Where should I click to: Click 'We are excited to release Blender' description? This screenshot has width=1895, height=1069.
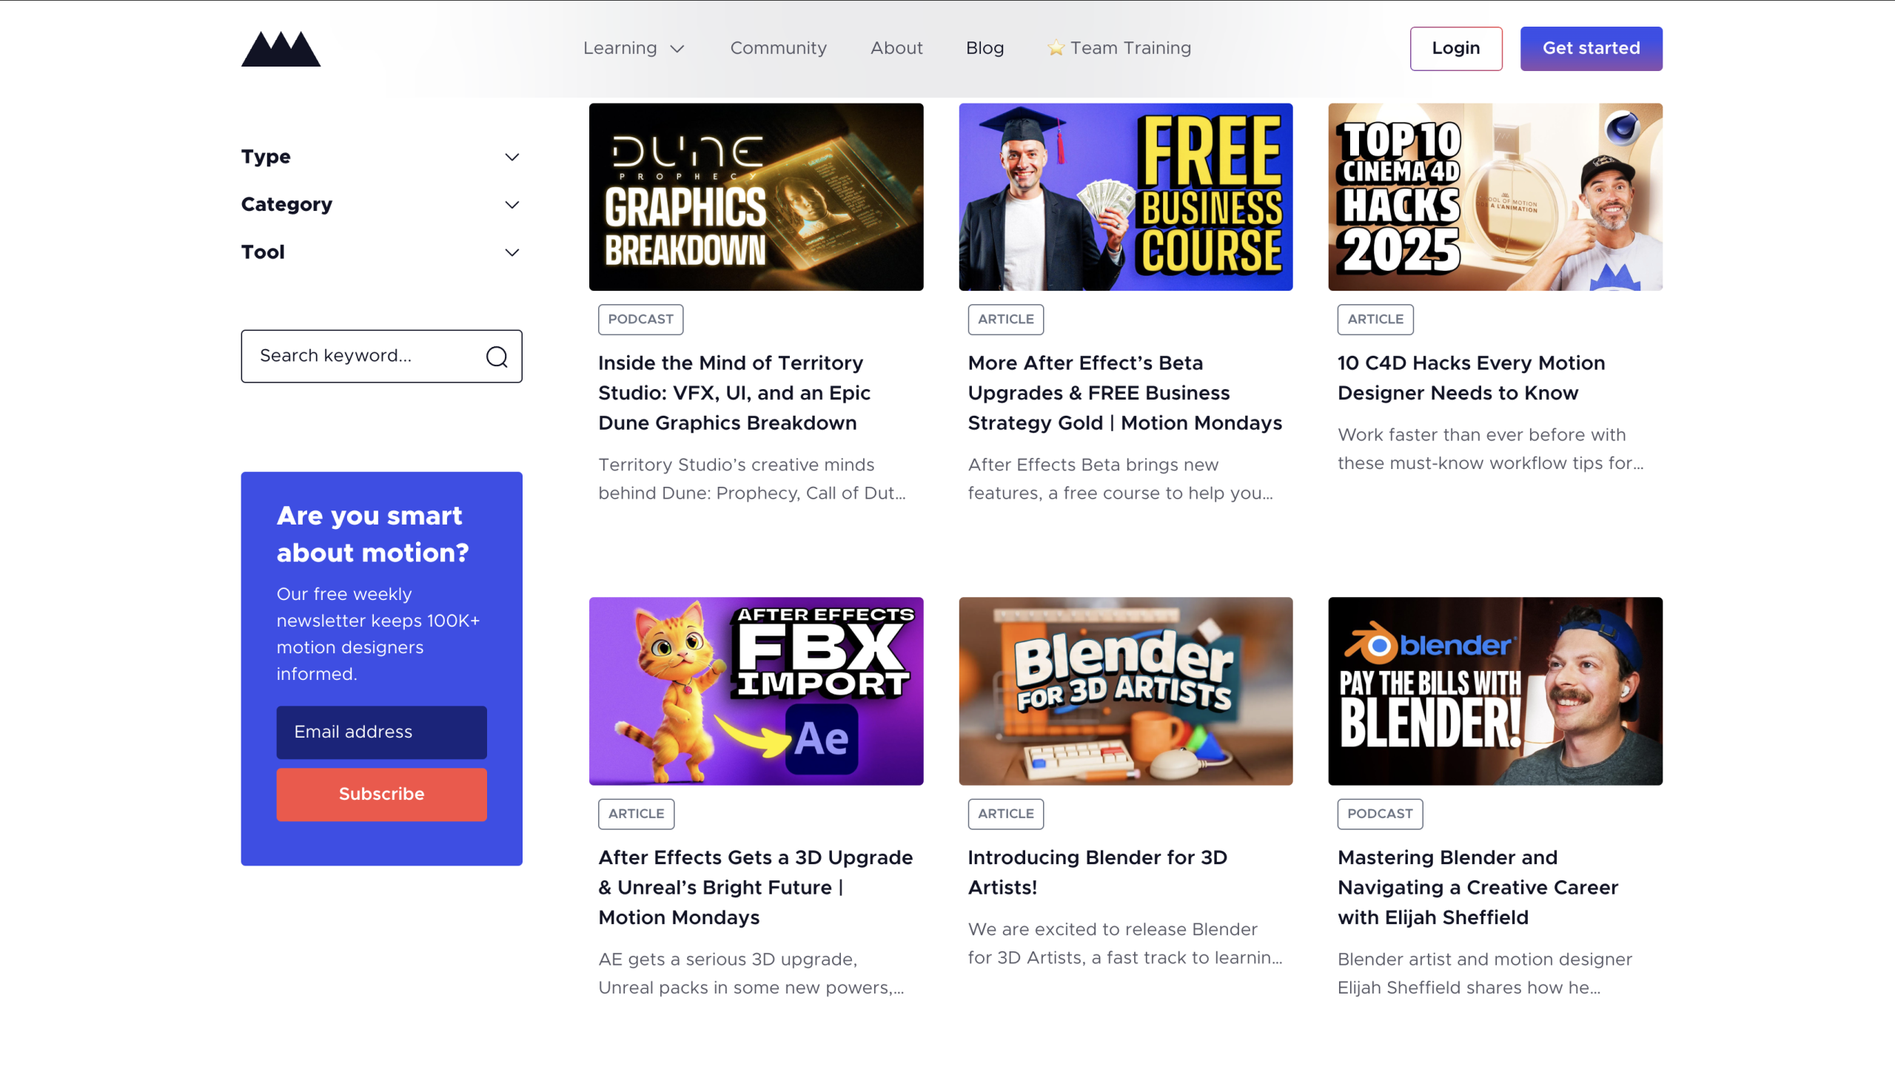pos(1124,943)
